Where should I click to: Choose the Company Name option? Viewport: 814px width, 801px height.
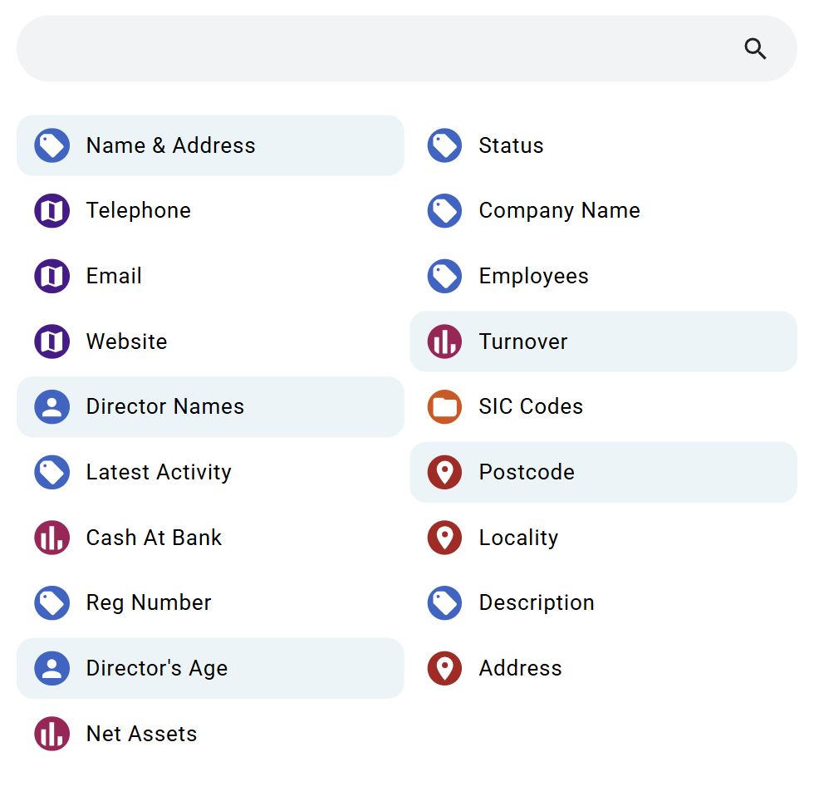[x=559, y=211]
